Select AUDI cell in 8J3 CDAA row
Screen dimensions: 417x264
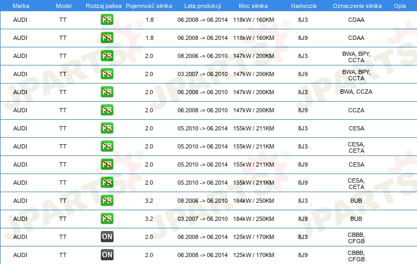(20, 20)
